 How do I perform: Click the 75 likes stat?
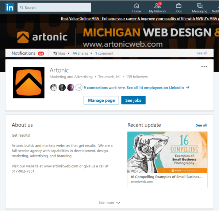(x=59, y=53)
